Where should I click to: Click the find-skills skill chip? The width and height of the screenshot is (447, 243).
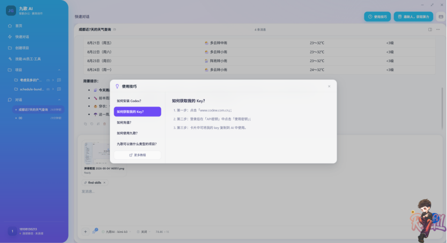pos(94,183)
